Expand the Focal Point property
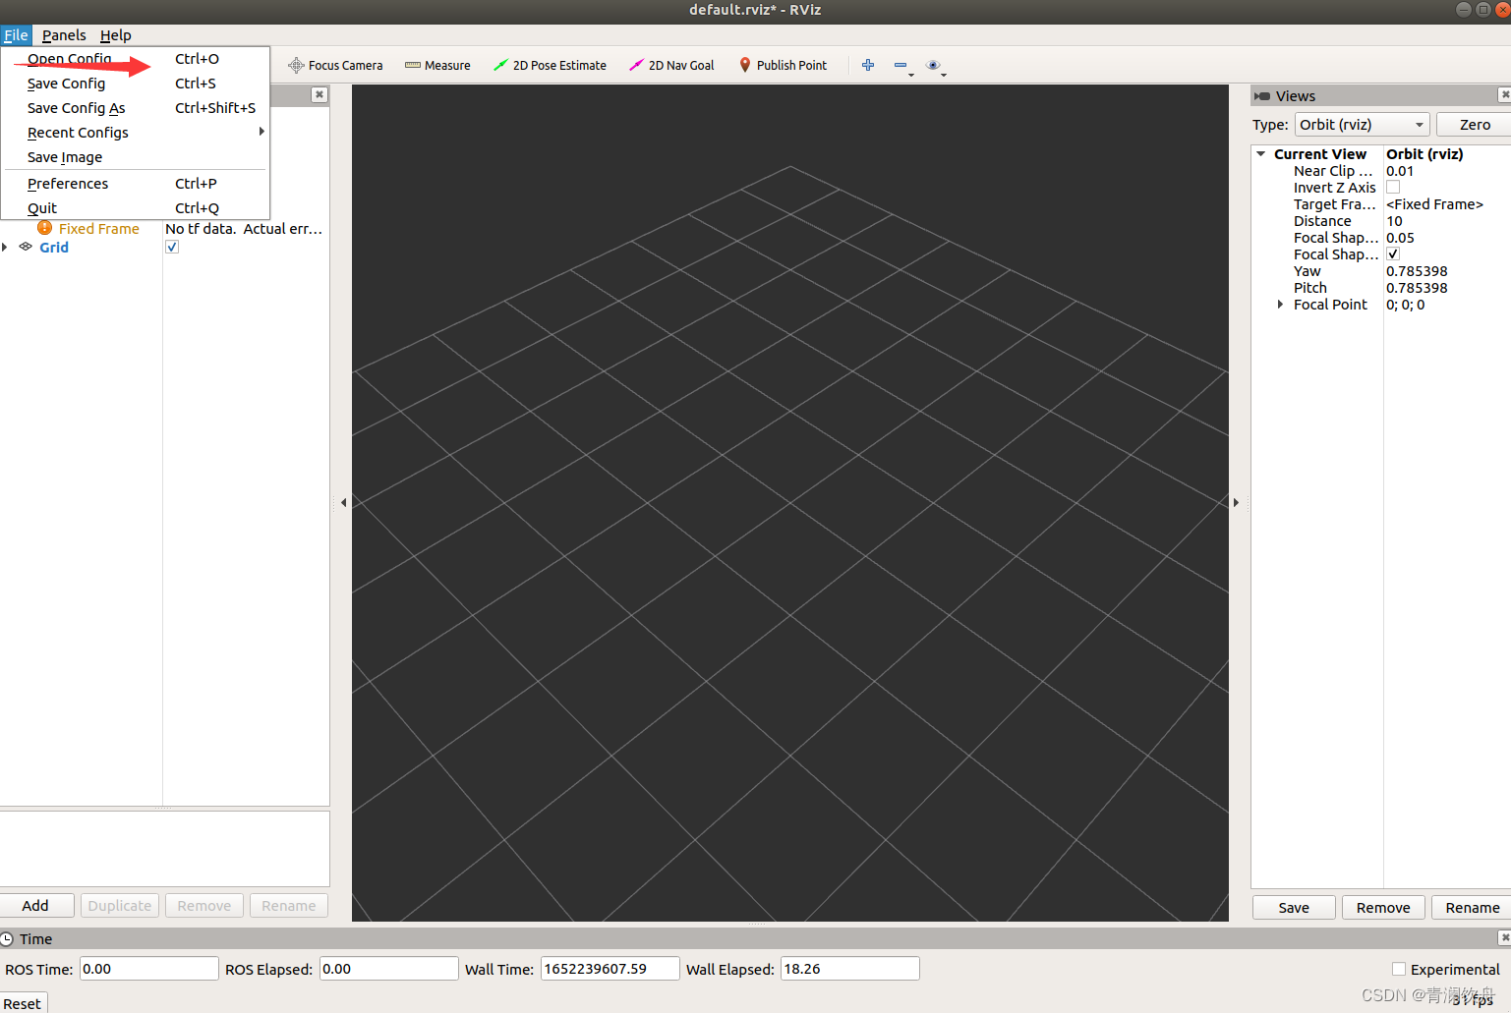Image resolution: width=1511 pixels, height=1013 pixels. pos(1280,305)
